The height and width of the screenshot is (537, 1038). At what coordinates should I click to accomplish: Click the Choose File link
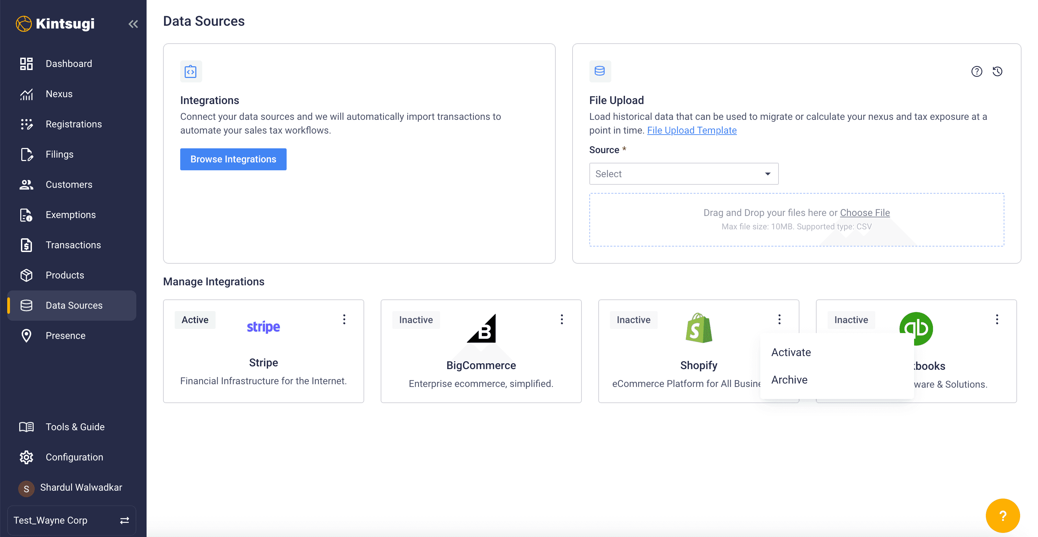pyautogui.click(x=865, y=213)
